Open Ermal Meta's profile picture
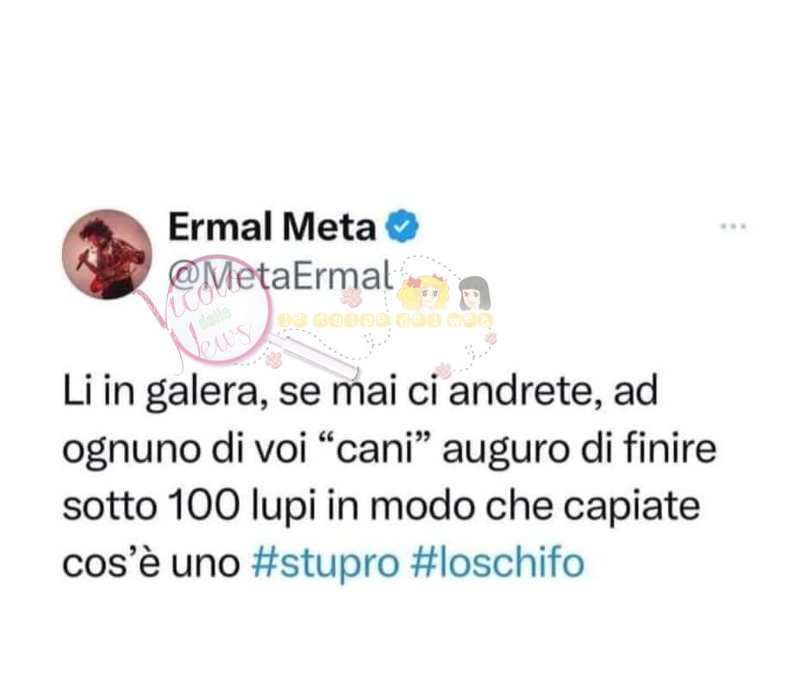Viewport: 794px width, 679px height. pyautogui.click(x=107, y=254)
